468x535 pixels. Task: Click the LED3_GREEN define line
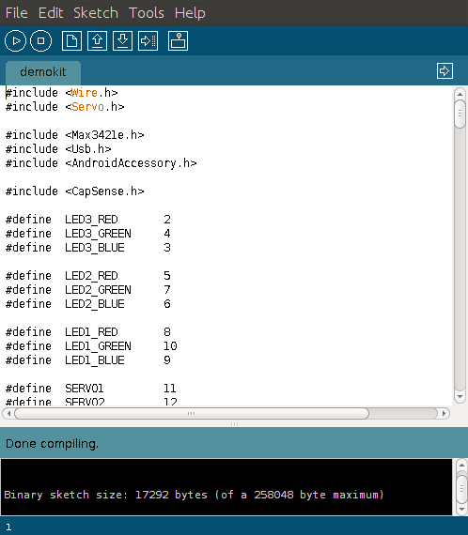88,234
